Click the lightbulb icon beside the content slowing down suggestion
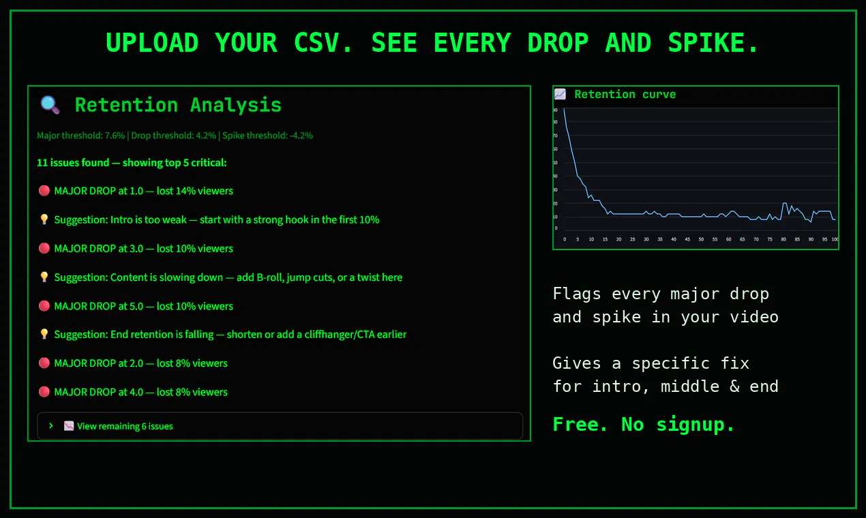 [x=44, y=277]
